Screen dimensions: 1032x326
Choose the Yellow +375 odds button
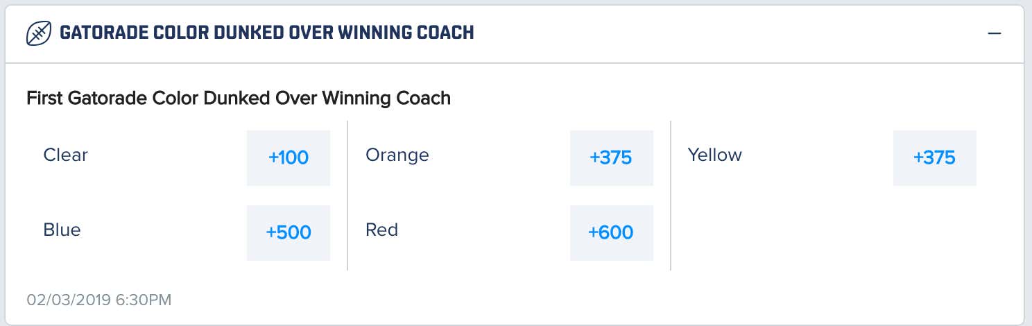(x=934, y=157)
